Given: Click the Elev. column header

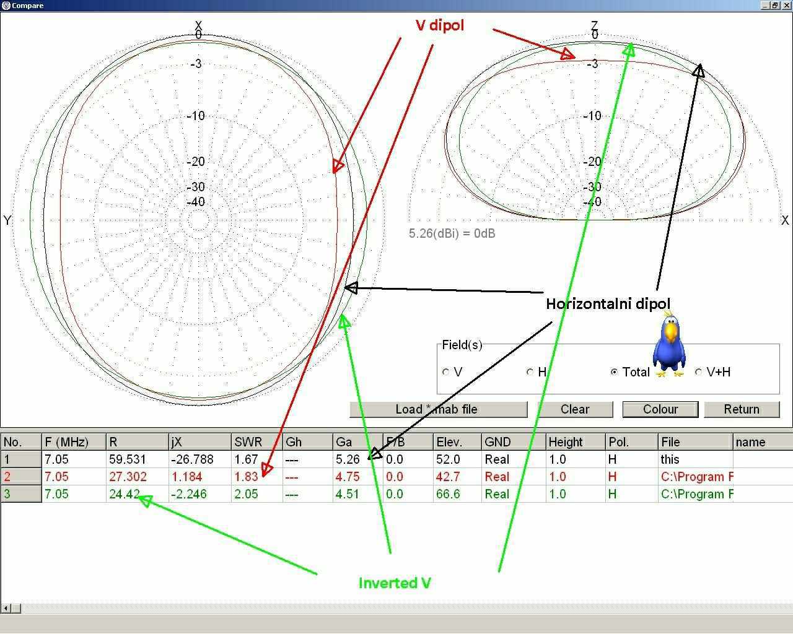Looking at the screenshot, I should point(457,442).
